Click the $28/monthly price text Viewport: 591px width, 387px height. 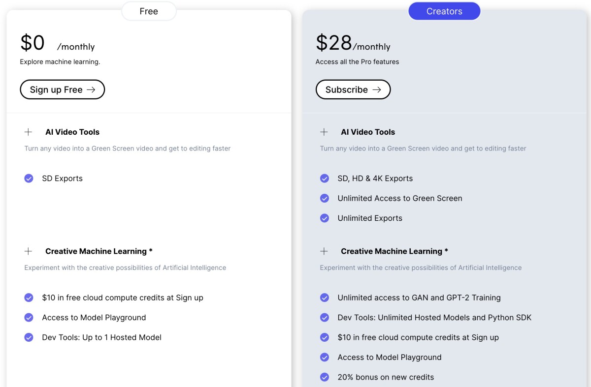(353, 43)
